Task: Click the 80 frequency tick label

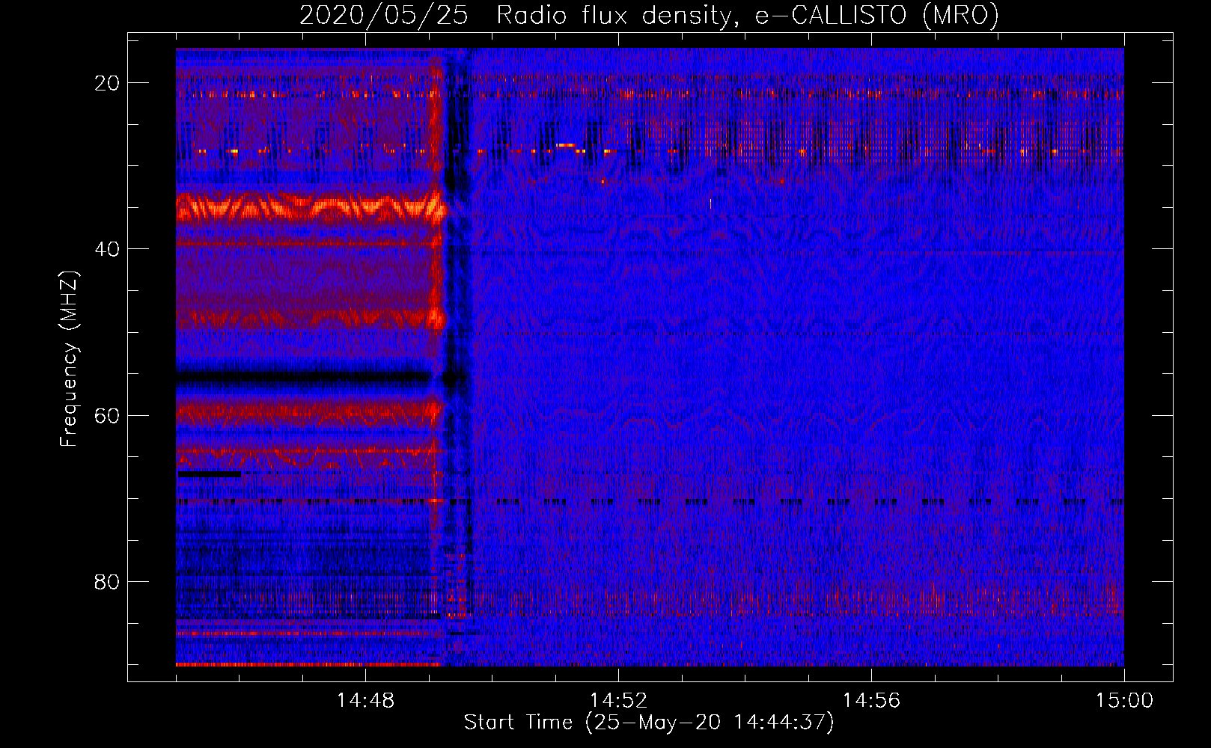Action: coord(107,581)
